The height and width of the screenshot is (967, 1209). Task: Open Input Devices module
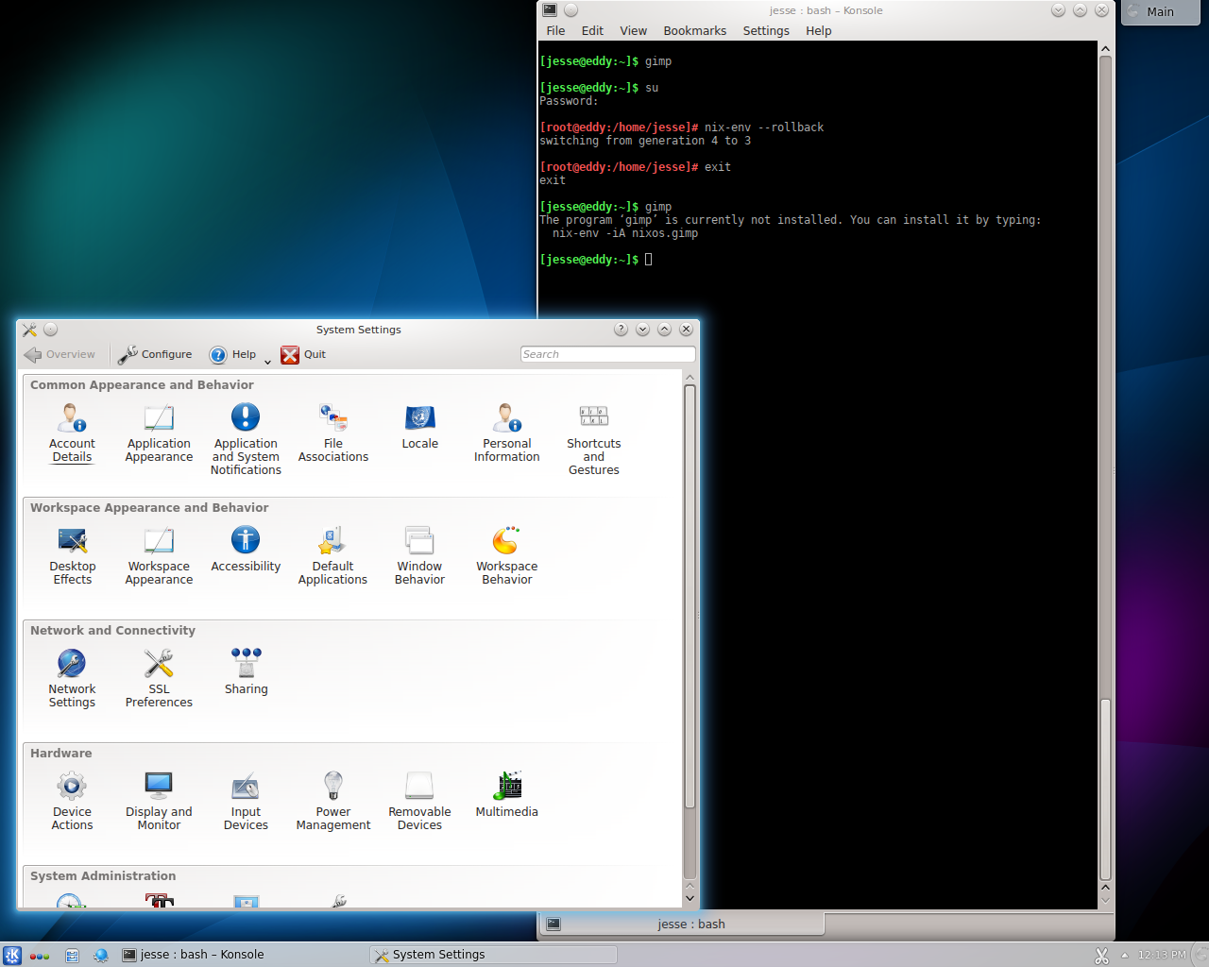pos(246,801)
